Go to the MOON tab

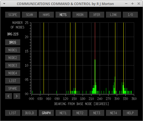coord(80,15)
